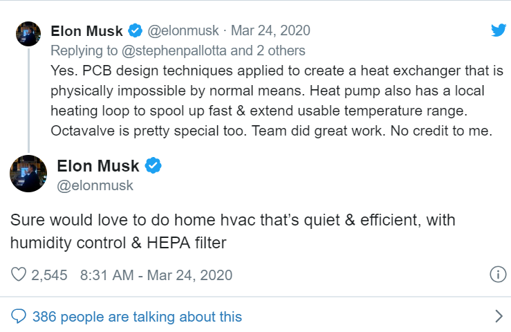The width and height of the screenshot is (511, 332).
Task: Click the verified badge in the quoted reply
Action: [136, 30]
